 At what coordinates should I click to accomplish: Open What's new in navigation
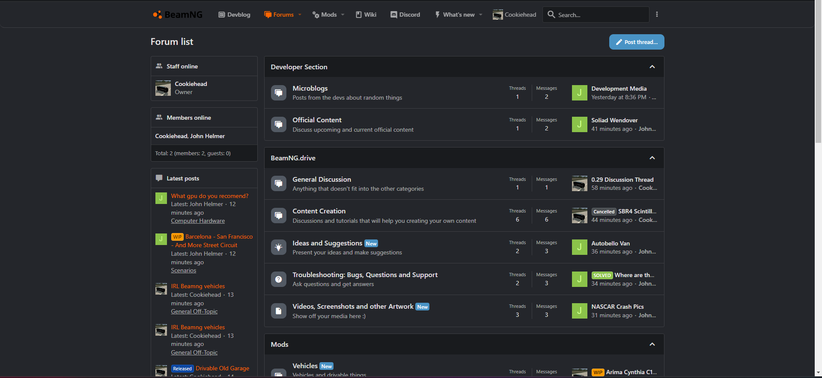pyautogui.click(x=455, y=15)
